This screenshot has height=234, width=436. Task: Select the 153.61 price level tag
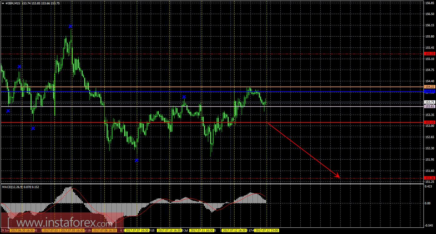(x=430, y=107)
